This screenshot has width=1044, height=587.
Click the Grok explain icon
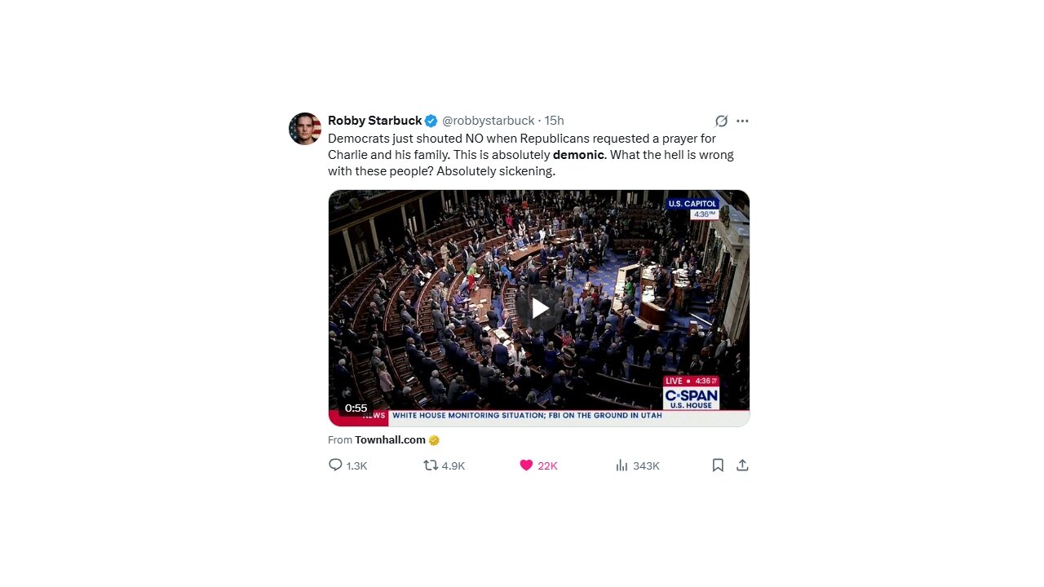click(x=721, y=121)
